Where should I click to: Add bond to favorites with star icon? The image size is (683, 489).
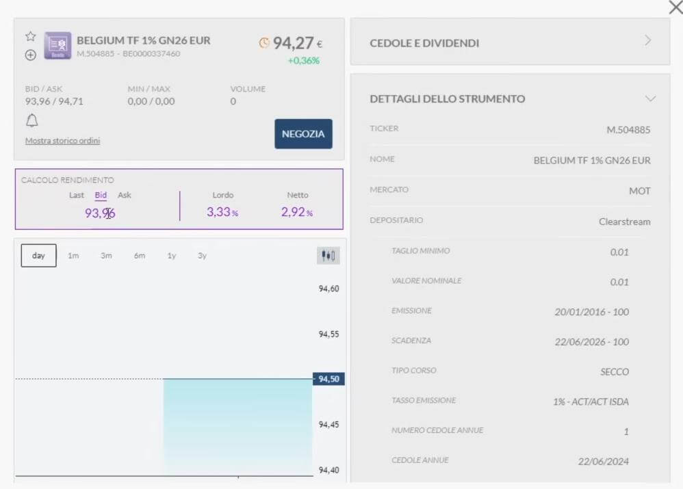30,36
